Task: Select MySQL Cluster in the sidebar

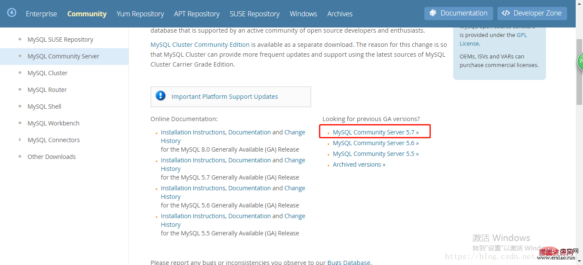Action: tap(47, 73)
